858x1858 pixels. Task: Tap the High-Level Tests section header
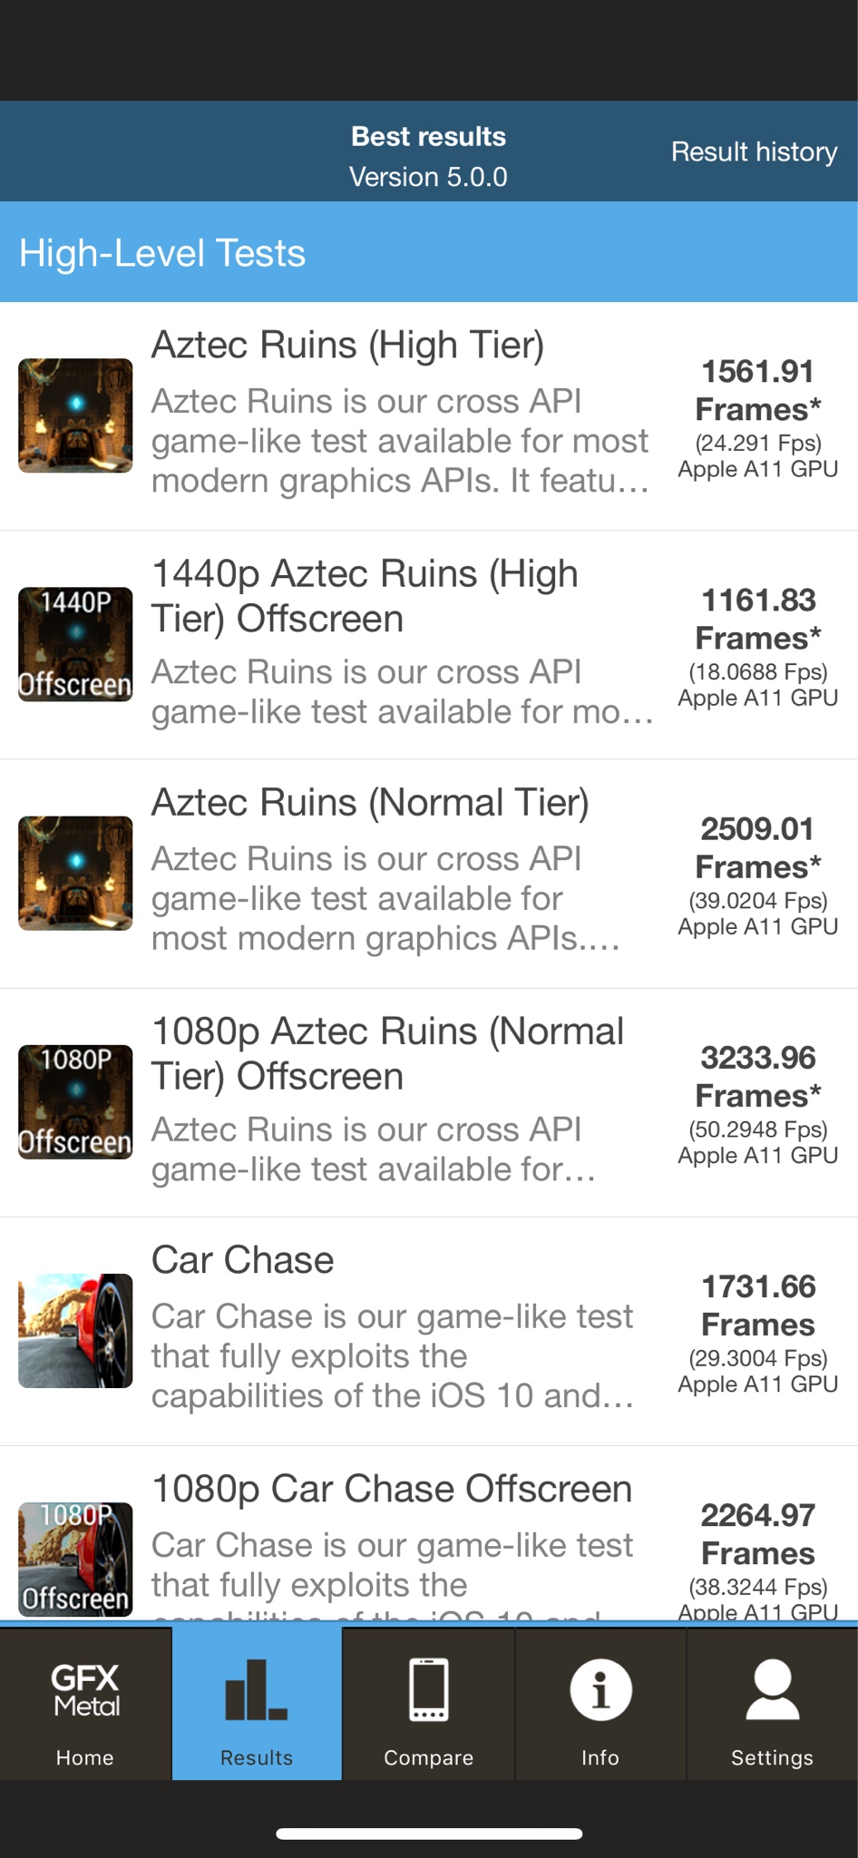click(x=429, y=252)
